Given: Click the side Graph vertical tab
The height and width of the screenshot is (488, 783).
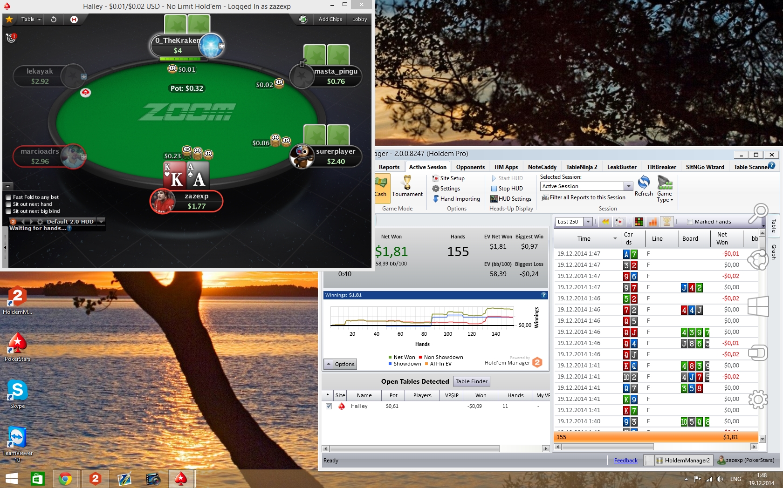Looking at the screenshot, I should [774, 252].
